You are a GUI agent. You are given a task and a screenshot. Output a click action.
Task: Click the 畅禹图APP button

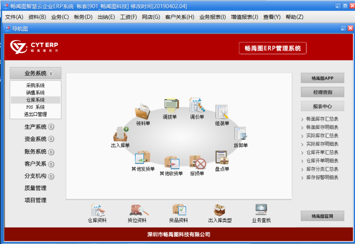322,78
